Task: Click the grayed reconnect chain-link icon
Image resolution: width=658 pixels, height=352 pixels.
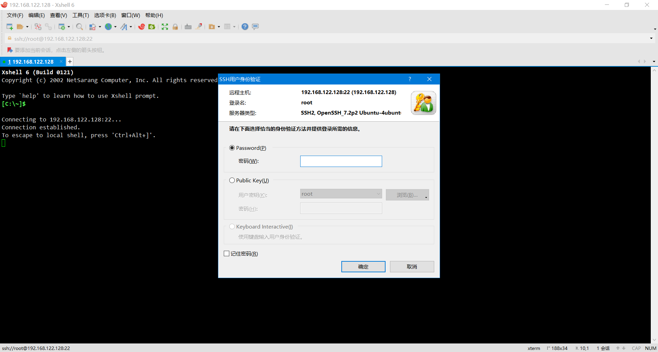Action: (48, 27)
